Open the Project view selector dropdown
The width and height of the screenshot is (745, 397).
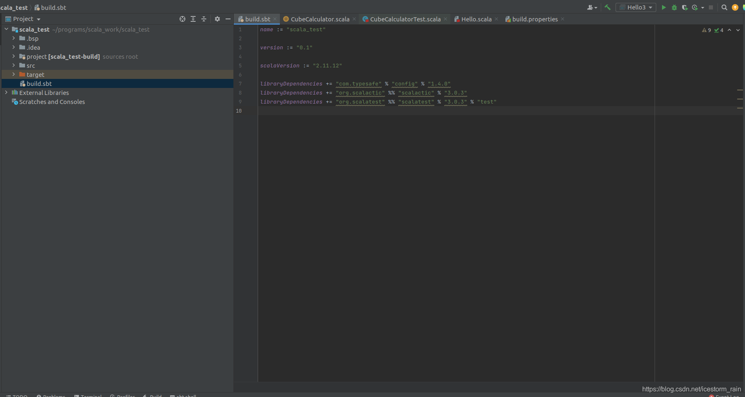(x=23, y=19)
